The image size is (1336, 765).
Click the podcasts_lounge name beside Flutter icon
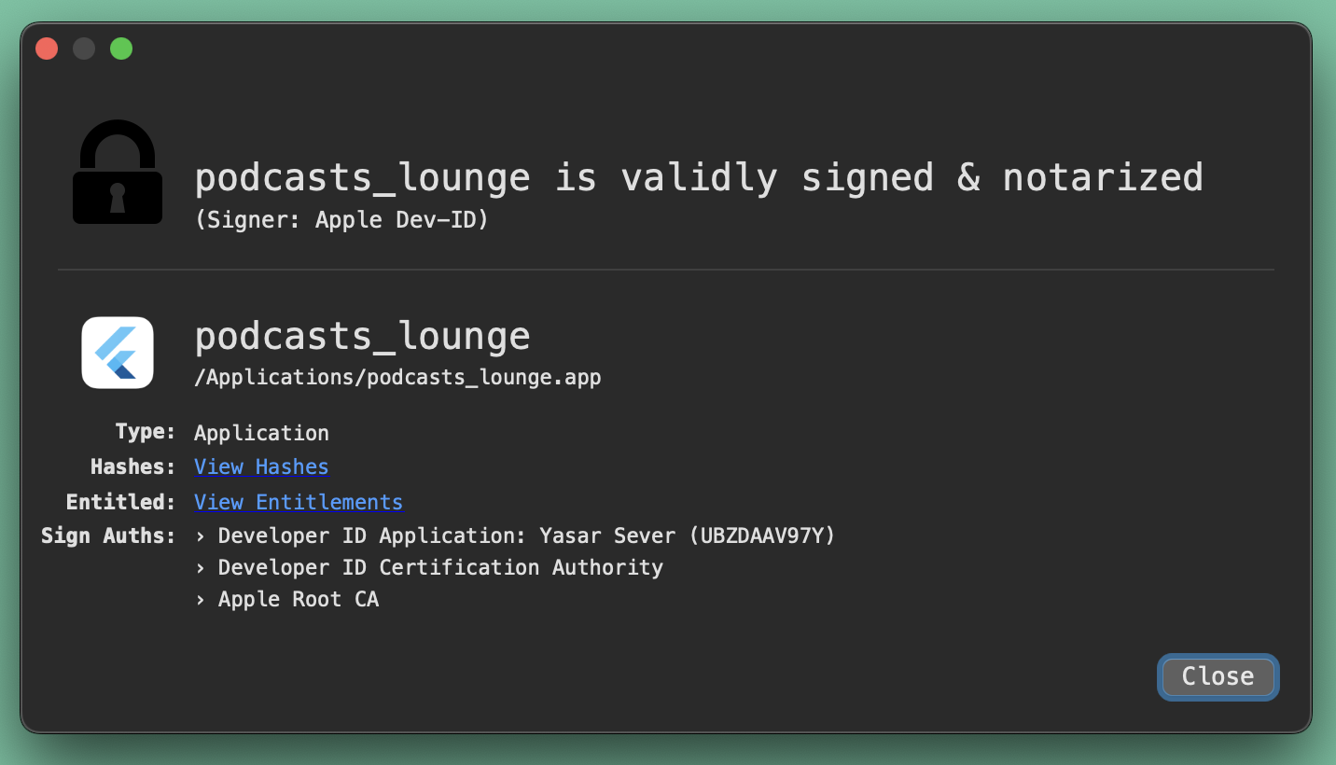click(x=362, y=336)
